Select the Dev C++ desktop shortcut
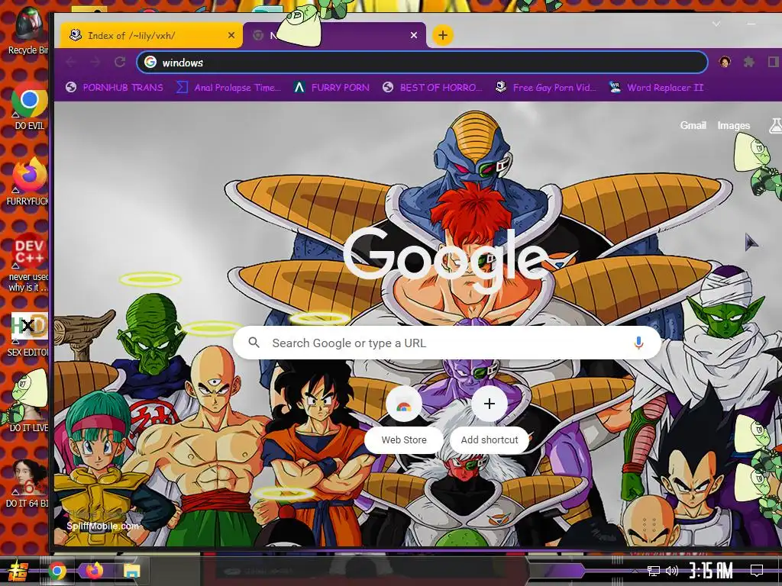This screenshot has width=782, height=586. (x=28, y=262)
